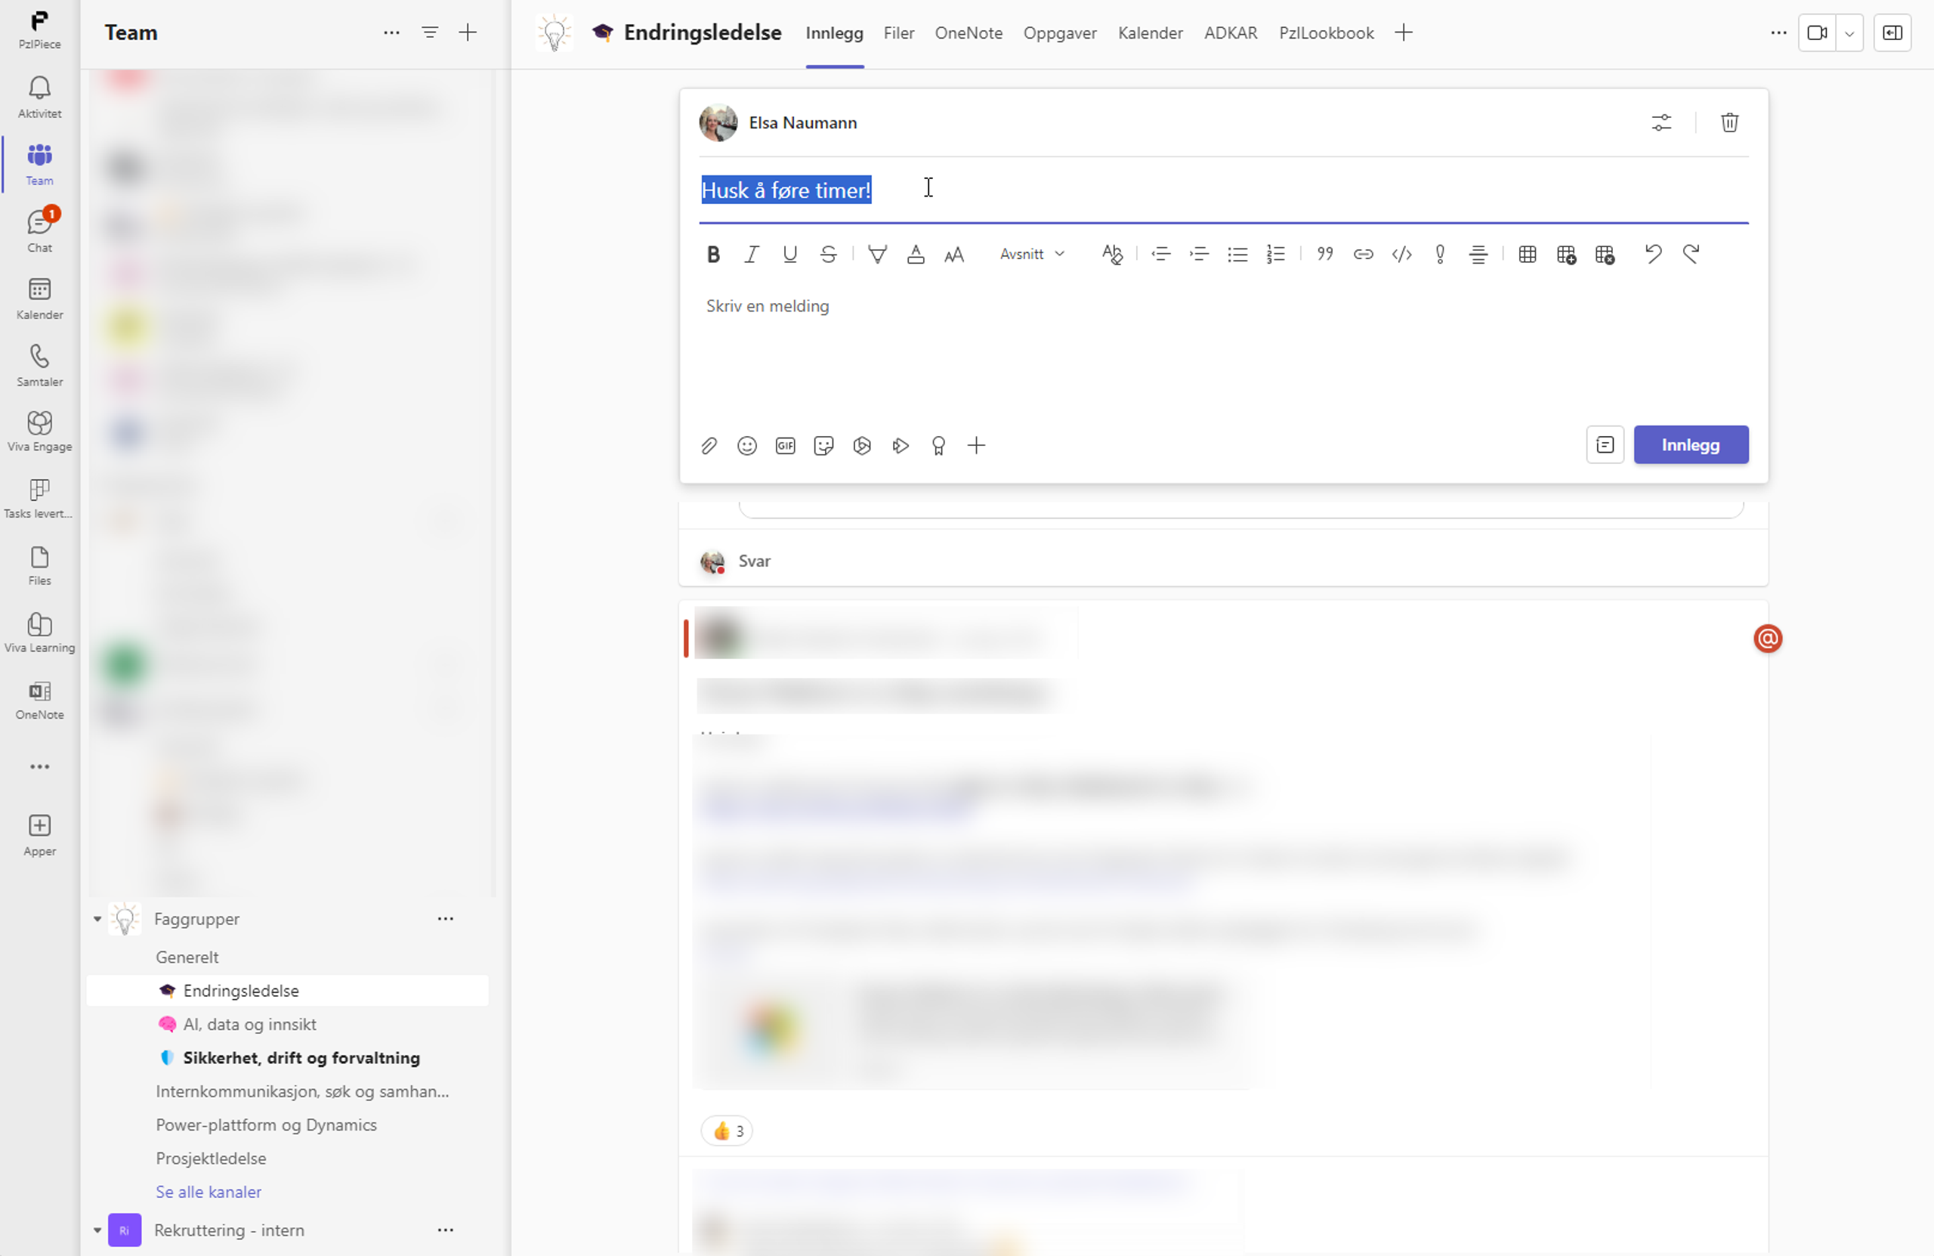The width and height of the screenshot is (1934, 1256).
Task: Attach a file with the paperclip icon
Action: point(709,445)
